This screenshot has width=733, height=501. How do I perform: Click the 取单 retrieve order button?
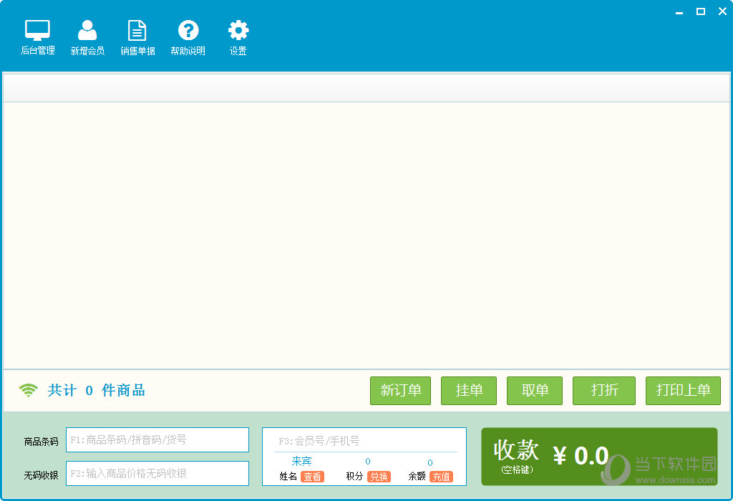click(535, 391)
